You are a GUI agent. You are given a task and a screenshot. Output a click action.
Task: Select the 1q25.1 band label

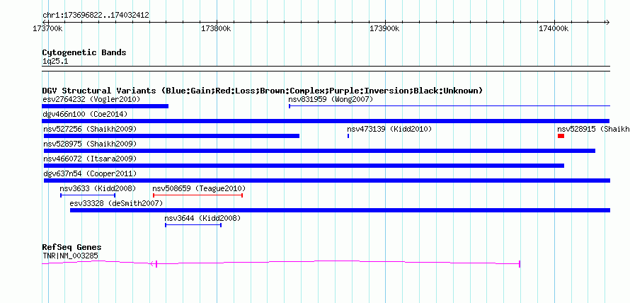(55, 62)
